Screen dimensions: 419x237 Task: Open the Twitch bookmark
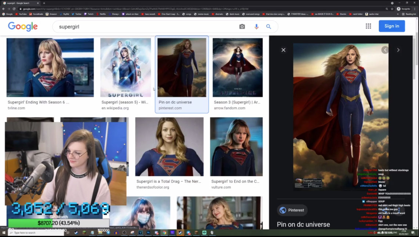pos(89,14)
